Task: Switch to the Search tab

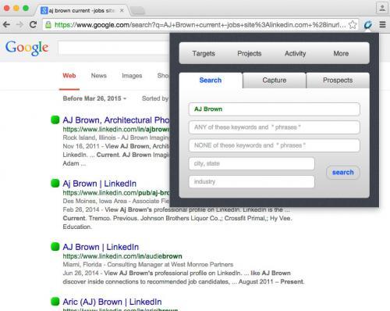Action: (211, 80)
